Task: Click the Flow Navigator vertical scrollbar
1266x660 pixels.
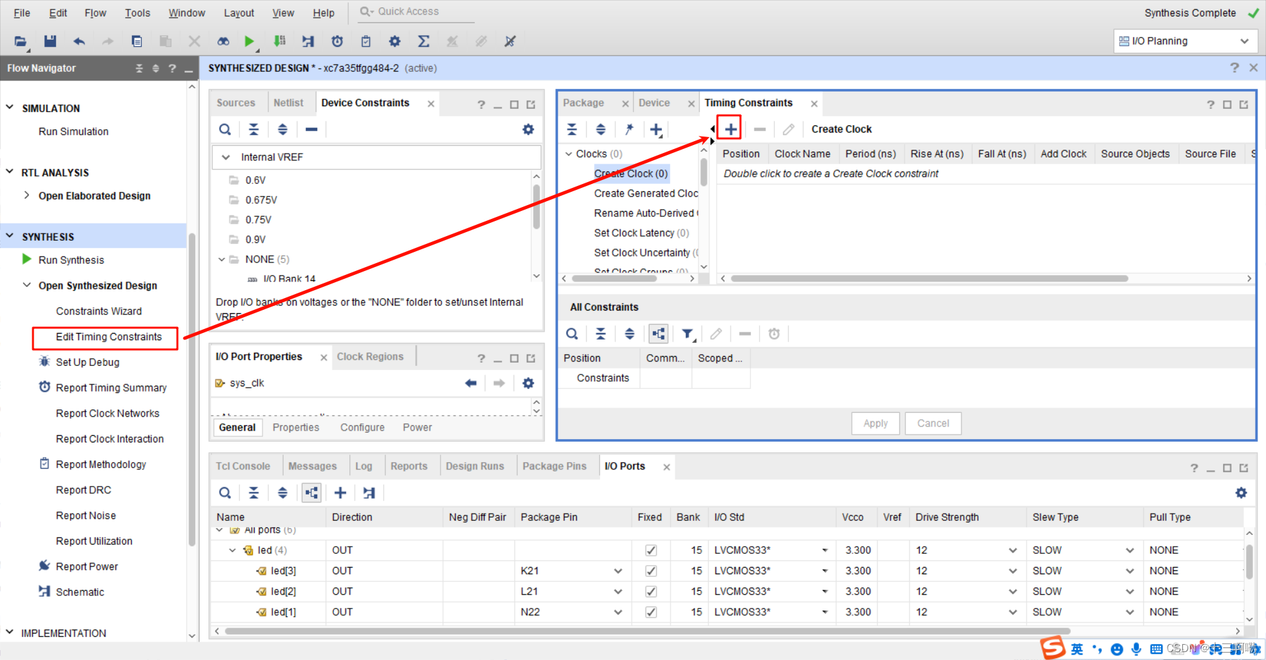Action: (192, 390)
